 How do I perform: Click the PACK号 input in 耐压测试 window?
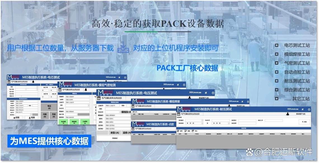(x=221, y=120)
